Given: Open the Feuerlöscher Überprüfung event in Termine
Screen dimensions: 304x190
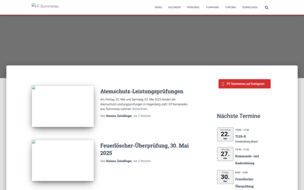Looking at the screenshot, I should point(244,182).
